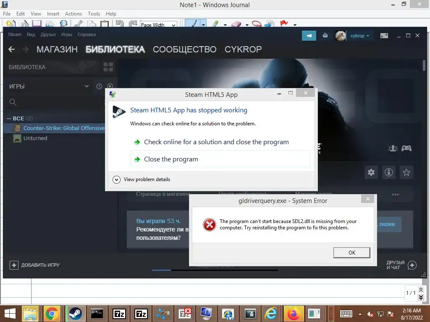Open Highlighter options dropdown arrow
This screenshot has height=322, width=430.
pos(225,25)
